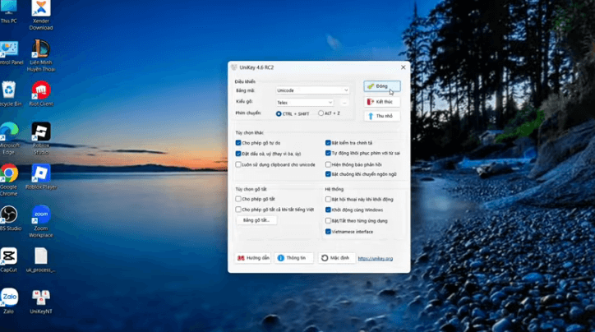Open the UniKeyNT desktop shortcut

click(x=41, y=297)
